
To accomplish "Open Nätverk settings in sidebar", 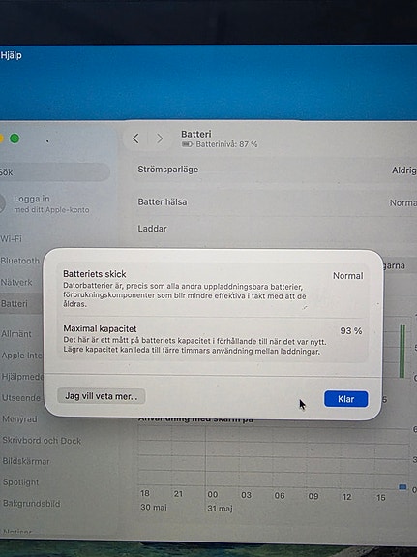I will 16,282.
